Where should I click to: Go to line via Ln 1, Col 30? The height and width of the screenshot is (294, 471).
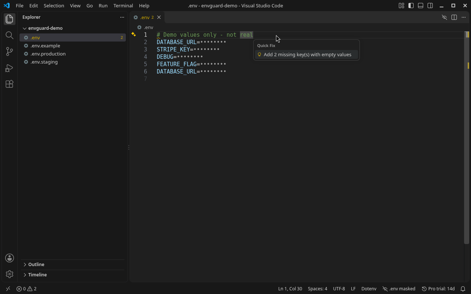290,289
